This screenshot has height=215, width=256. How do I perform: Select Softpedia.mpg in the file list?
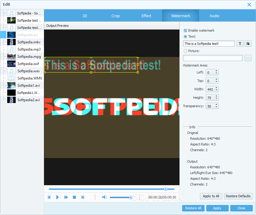pyautogui.click(x=25, y=57)
